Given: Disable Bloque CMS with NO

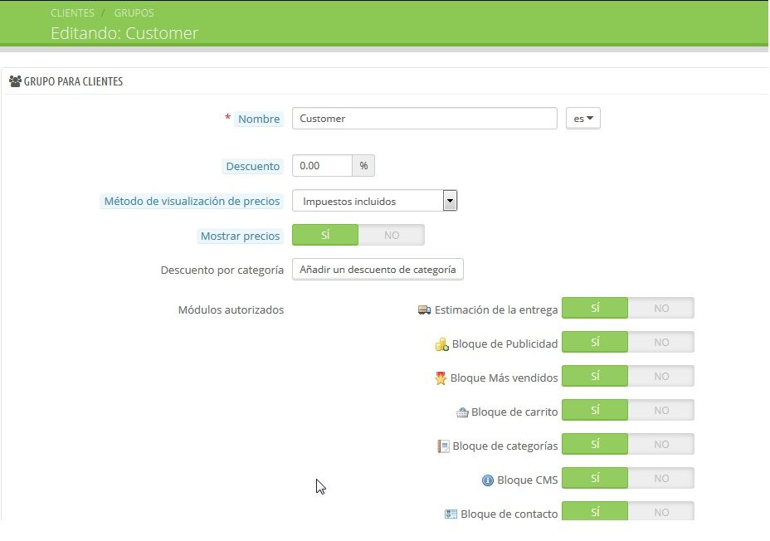Looking at the screenshot, I should pos(661,478).
